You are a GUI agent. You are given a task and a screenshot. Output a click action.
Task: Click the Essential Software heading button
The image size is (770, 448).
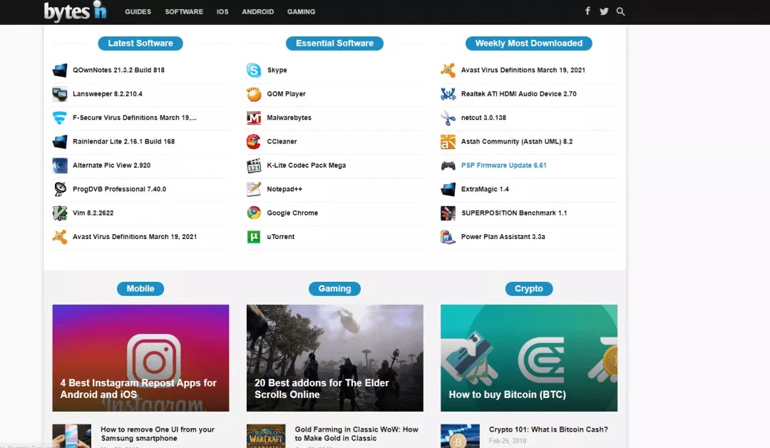(334, 44)
